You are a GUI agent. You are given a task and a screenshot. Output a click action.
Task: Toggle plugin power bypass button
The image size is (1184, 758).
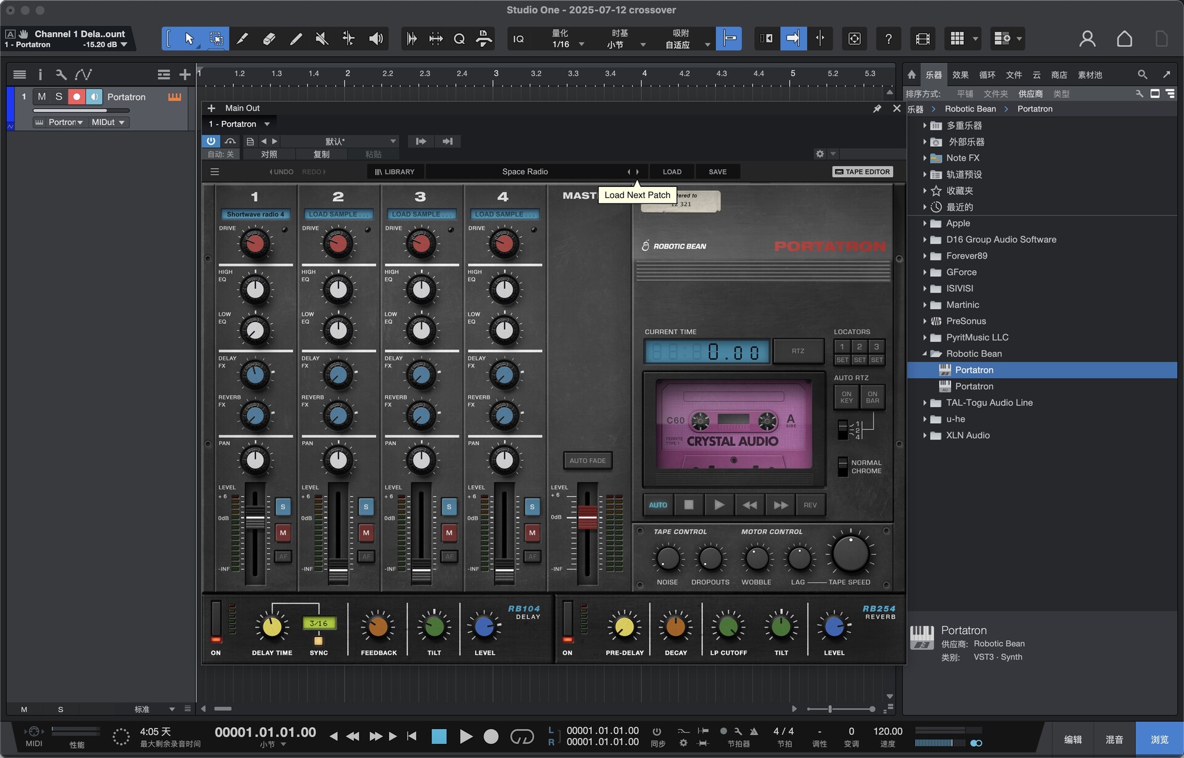pos(211,141)
